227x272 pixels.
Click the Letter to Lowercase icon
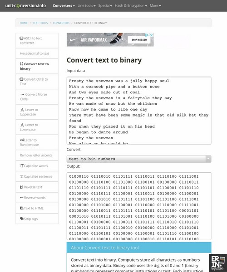[22, 125]
